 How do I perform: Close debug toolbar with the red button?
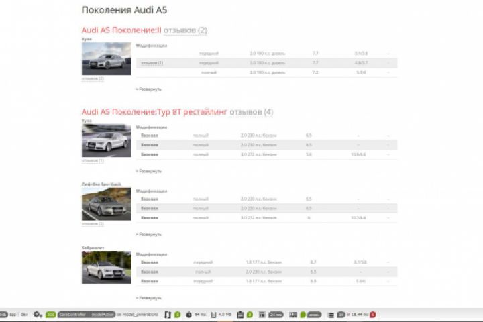pyautogui.click(x=373, y=315)
